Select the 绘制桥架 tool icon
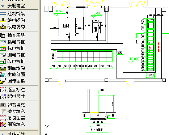The image size is (169, 135). point(3,13)
